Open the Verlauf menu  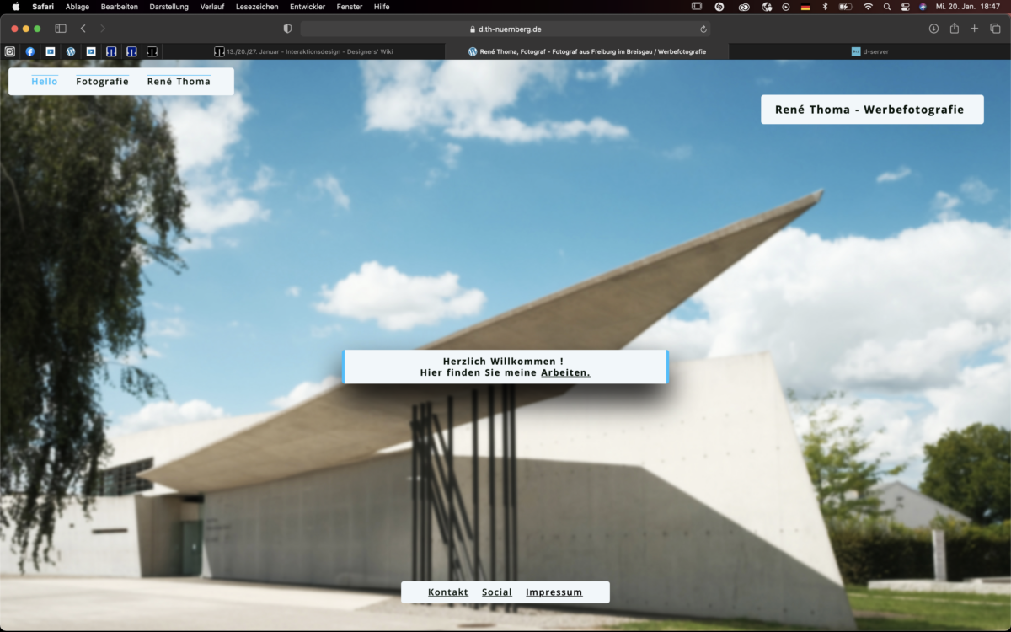[x=212, y=7]
